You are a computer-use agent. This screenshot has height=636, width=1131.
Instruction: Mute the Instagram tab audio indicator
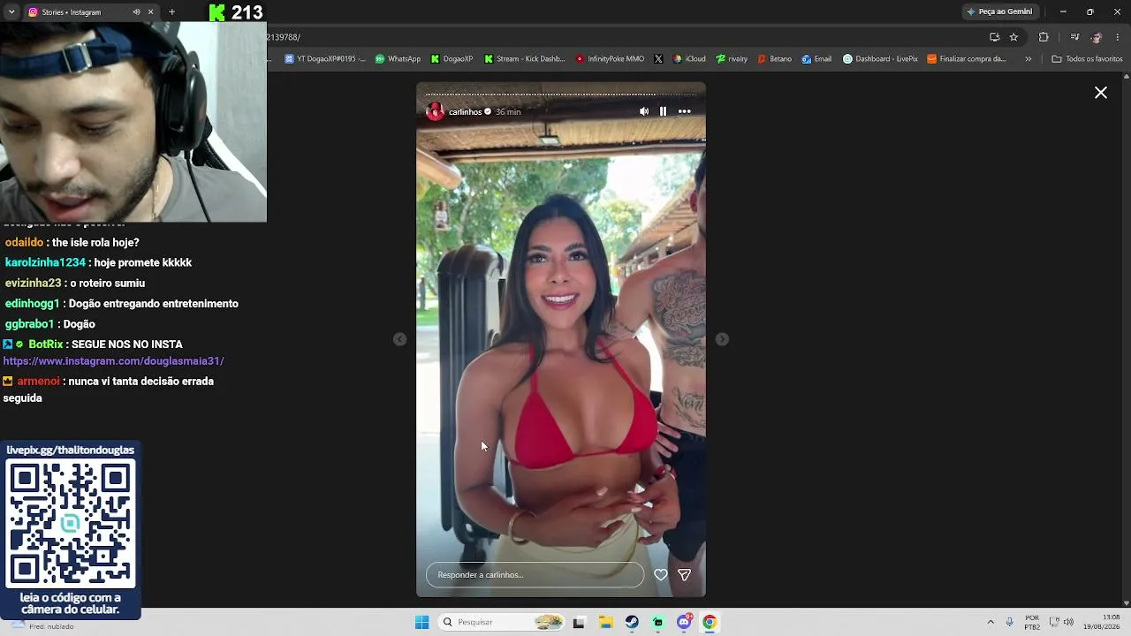click(x=136, y=12)
